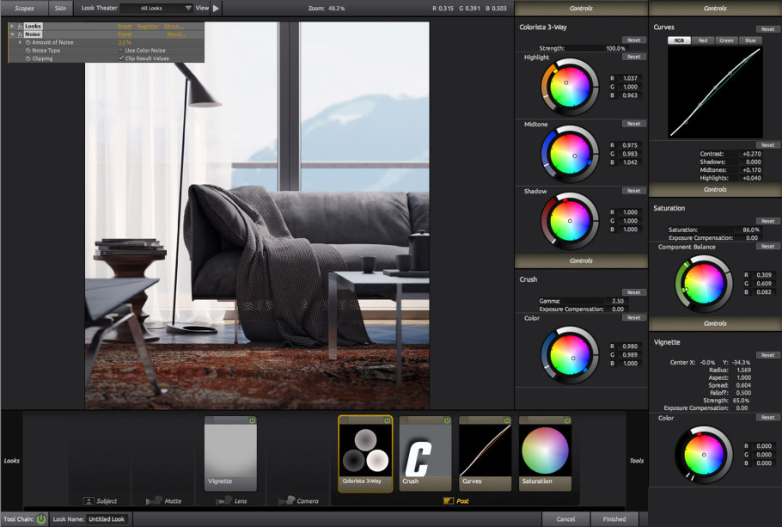Click the Register link in Looks row
The image size is (782, 527).
tap(148, 27)
